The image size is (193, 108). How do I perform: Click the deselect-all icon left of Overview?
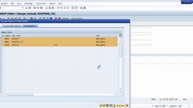click(x=111, y=105)
